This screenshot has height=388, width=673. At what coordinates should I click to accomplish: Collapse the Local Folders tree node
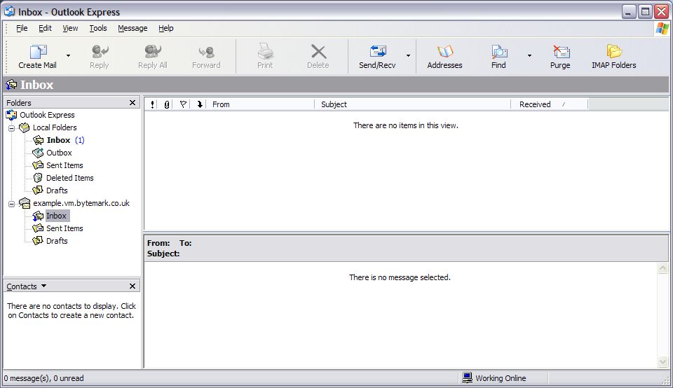pos(12,127)
